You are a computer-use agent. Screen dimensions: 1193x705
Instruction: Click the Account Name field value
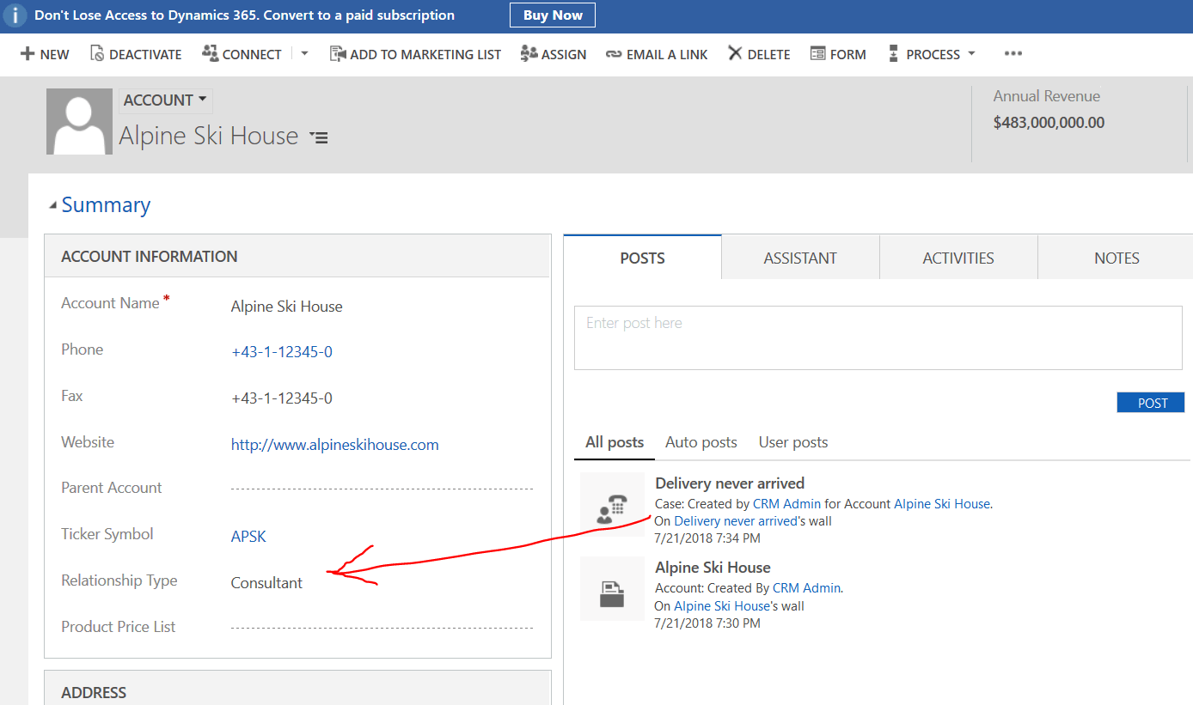tap(287, 307)
